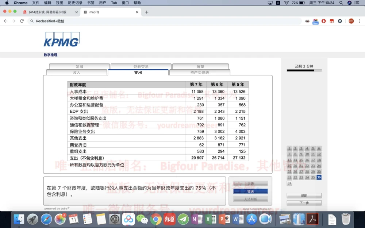Open the 有道词典 app in the Dock
The height and width of the screenshot is (228, 365).
pos(169,219)
